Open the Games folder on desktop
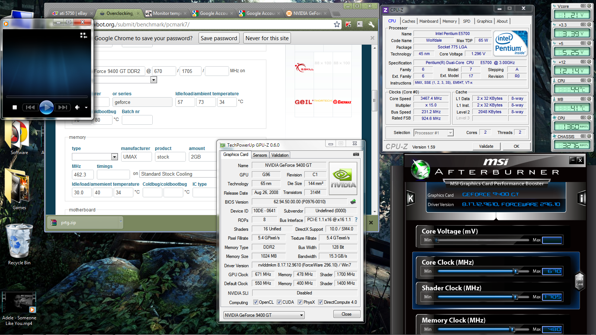This screenshot has width=596, height=335. click(x=19, y=189)
